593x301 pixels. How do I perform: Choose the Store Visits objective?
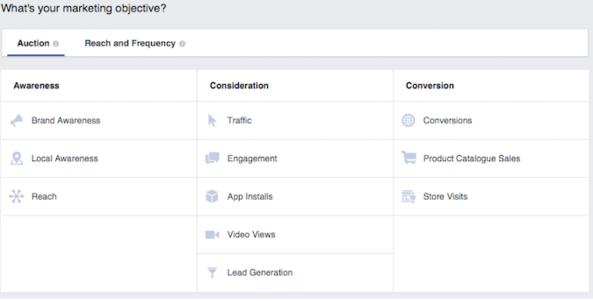click(445, 197)
